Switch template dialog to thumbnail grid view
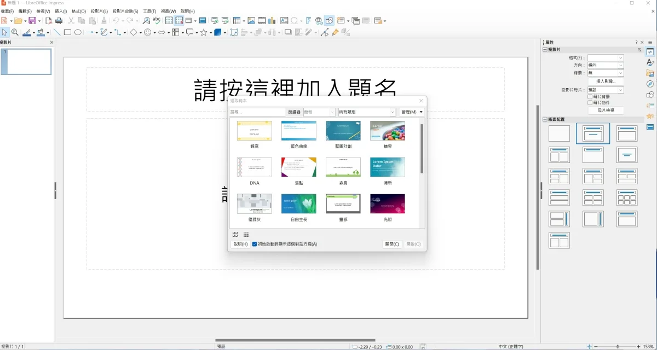This screenshot has height=350, width=657. 235,235
